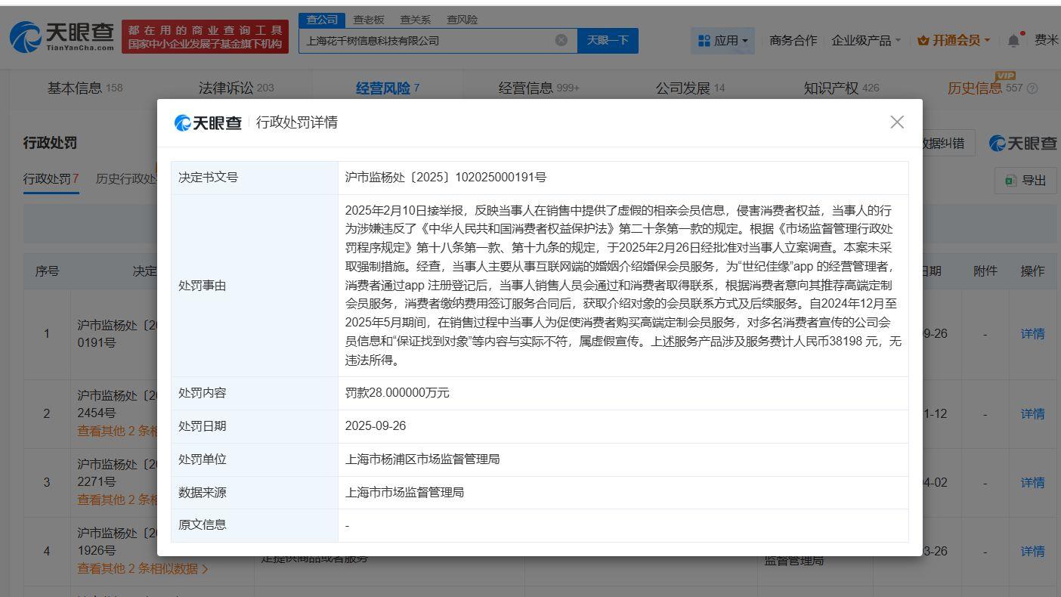Click the 操作 column header
Image resolution: width=1061 pixels, height=597 pixels.
point(1032,271)
